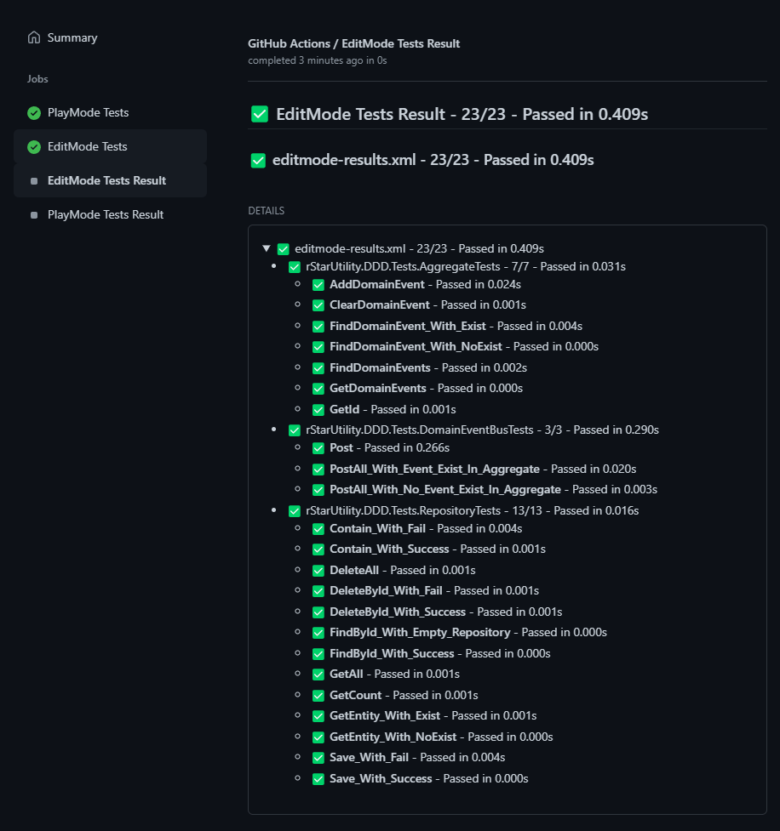Click rStarUtility.DDD.Tests.AggregateTests group text
This screenshot has height=831, width=780.
404,266
